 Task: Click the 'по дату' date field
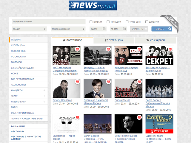tap(118, 29)
